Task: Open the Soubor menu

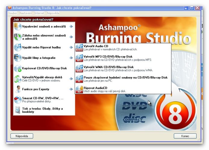Action: [x=13, y=13]
